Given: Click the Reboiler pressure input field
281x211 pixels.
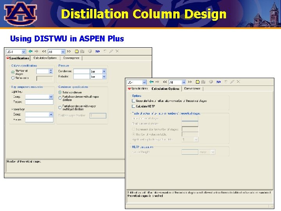Looking at the screenshot, I should [x=82, y=77].
